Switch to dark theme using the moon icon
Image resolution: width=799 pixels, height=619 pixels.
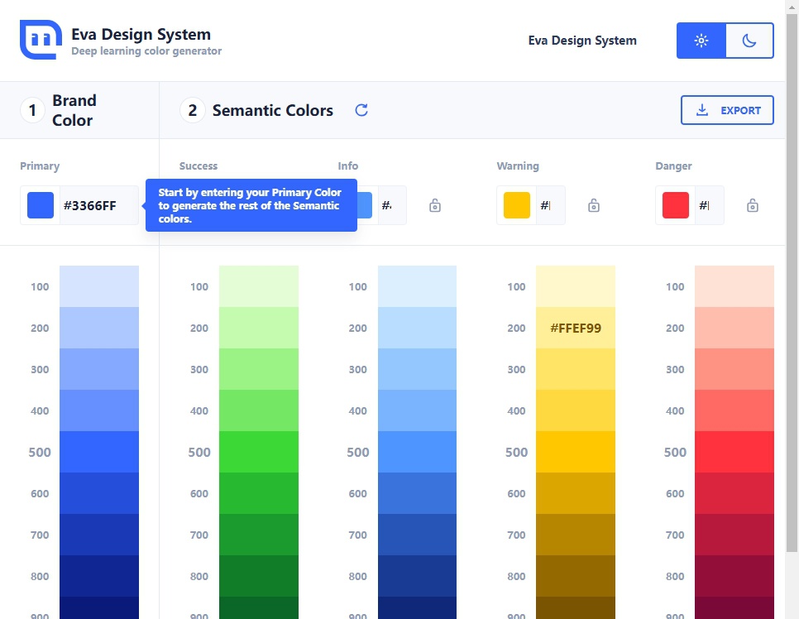749,40
